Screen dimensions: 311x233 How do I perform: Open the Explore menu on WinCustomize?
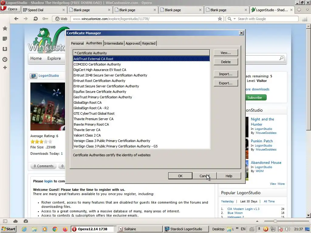tap(54, 59)
